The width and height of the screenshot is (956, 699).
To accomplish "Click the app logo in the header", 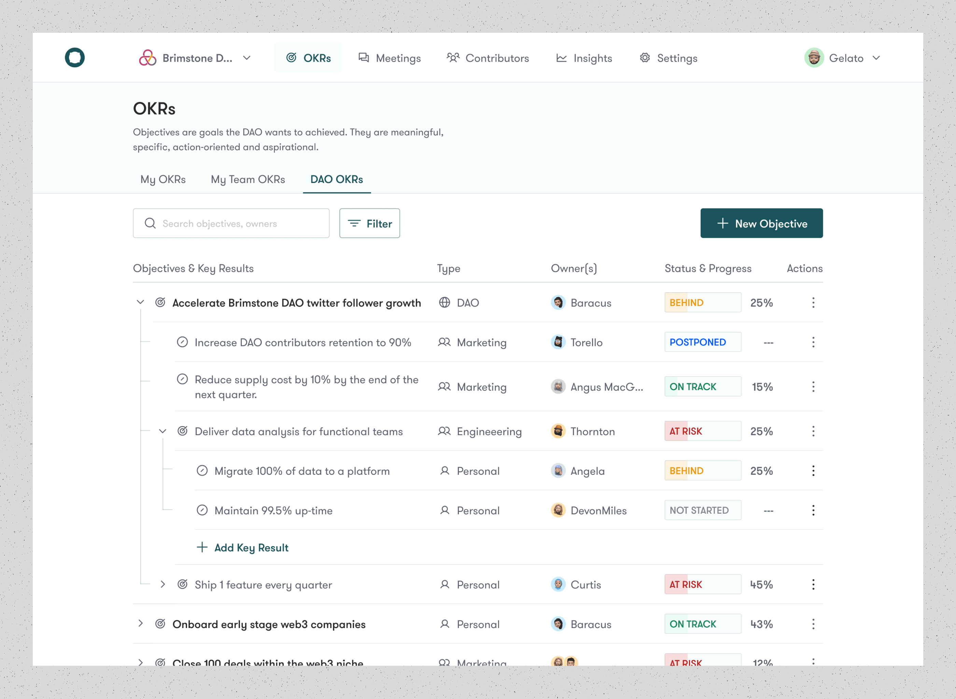I will pos(74,58).
